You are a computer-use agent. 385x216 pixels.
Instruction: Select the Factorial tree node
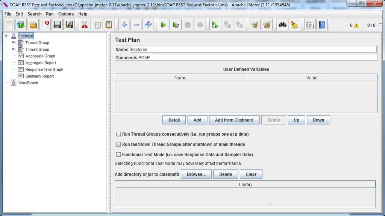coord(26,36)
